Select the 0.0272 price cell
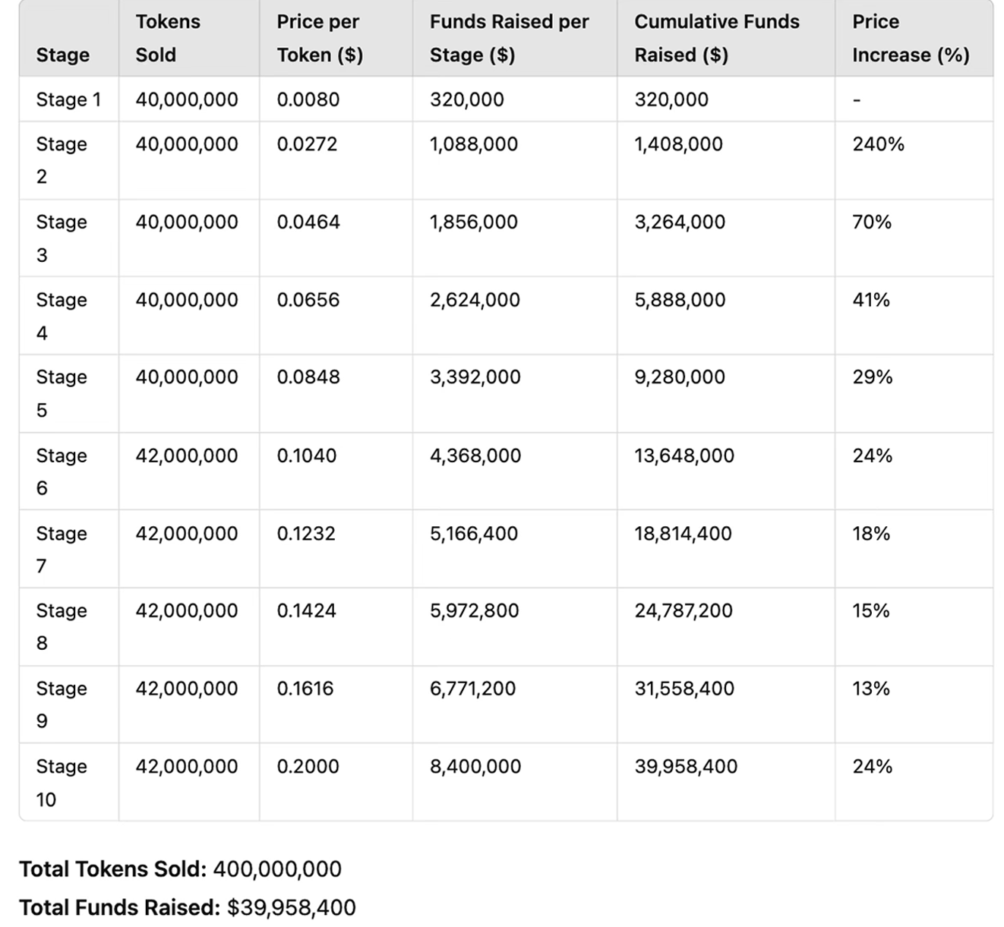This screenshot has width=1004, height=927. coord(307,144)
